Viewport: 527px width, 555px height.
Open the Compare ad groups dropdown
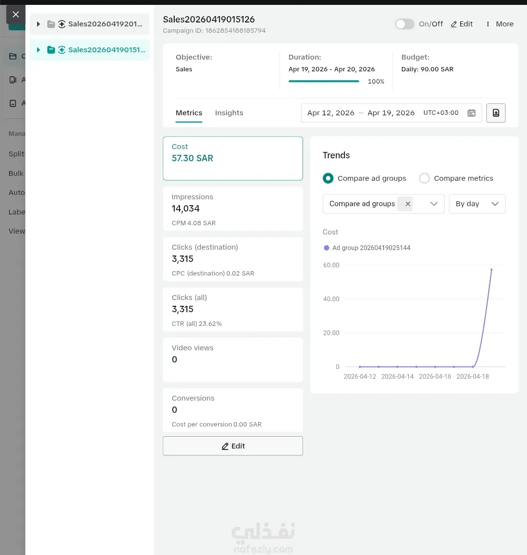pos(384,204)
